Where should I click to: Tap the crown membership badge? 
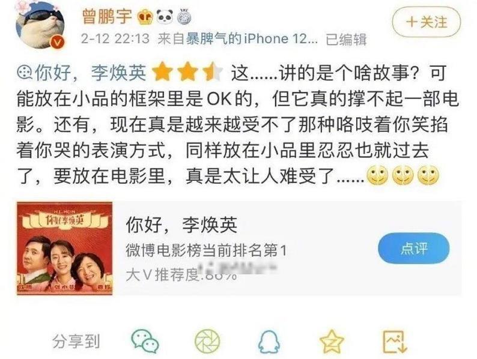pyautogui.click(x=145, y=17)
